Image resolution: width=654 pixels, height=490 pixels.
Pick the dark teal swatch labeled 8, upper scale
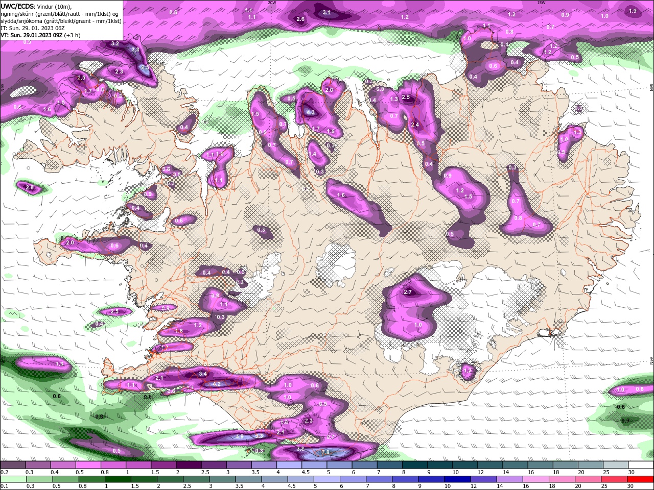[x=415, y=465]
